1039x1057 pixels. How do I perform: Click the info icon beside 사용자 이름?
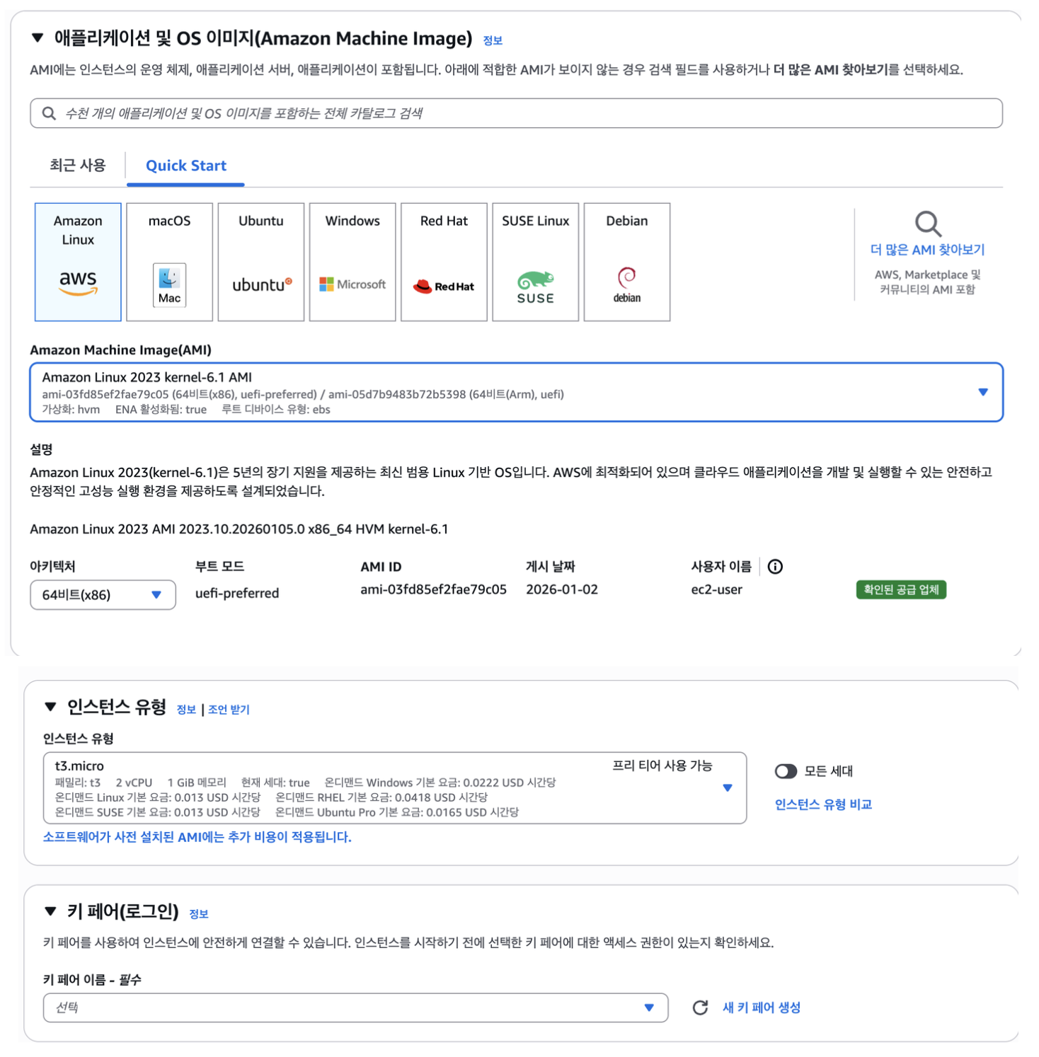[775, 567]
